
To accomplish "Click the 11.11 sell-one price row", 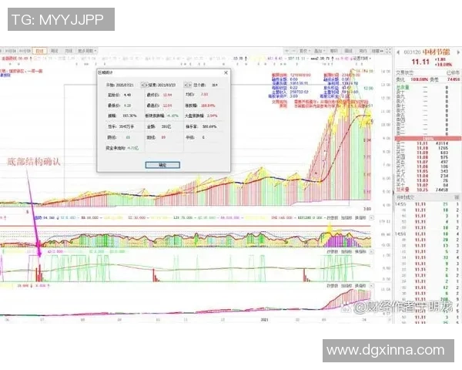I will (x=420, y=143).
